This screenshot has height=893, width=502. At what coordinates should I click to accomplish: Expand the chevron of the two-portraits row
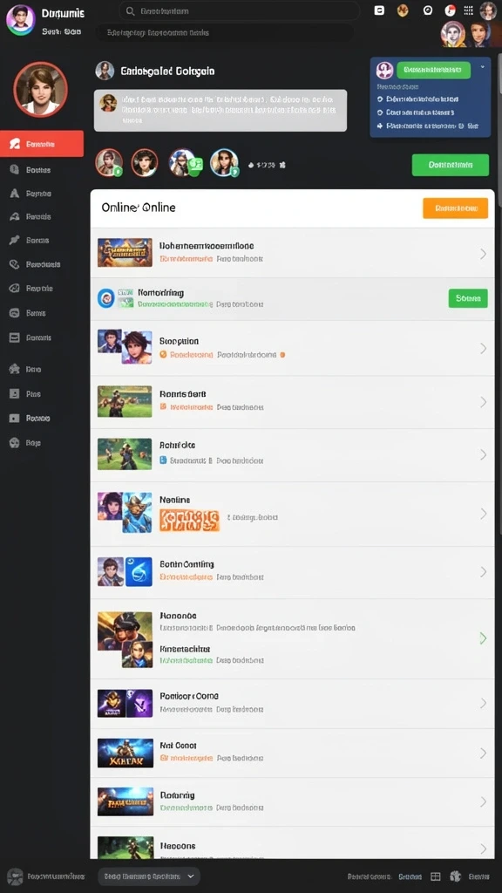tap(483, 348)
